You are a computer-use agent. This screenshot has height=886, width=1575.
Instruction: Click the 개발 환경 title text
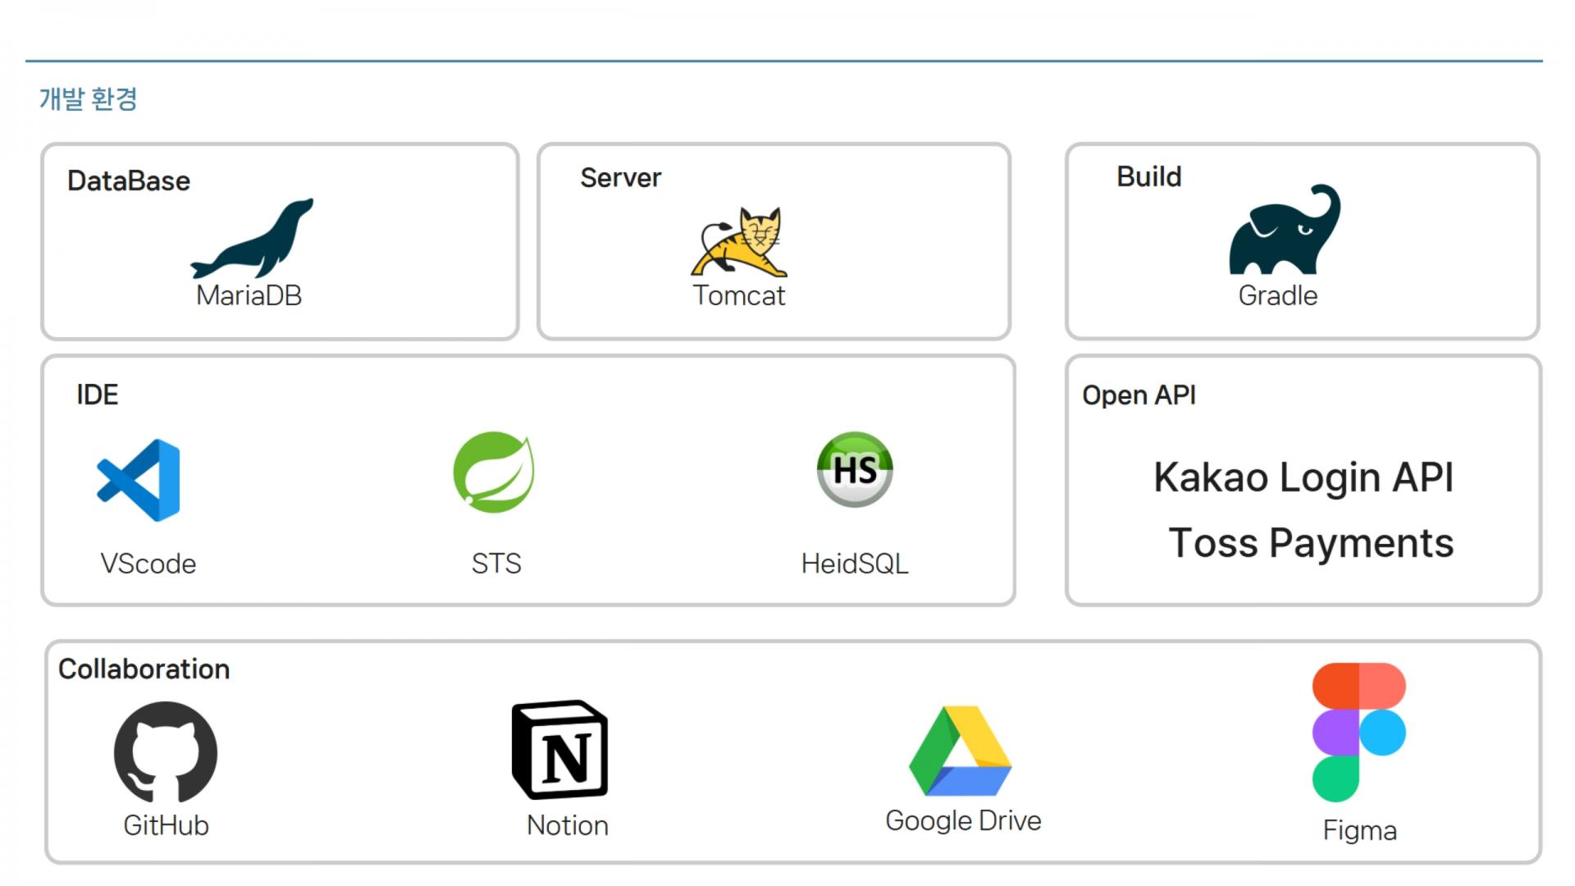point(89,99)
